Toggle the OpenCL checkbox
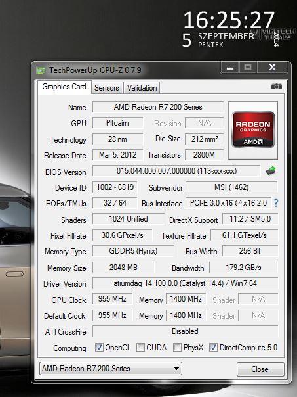The height and width of the screenshot is (397, 297). click(x=99, y=347)
